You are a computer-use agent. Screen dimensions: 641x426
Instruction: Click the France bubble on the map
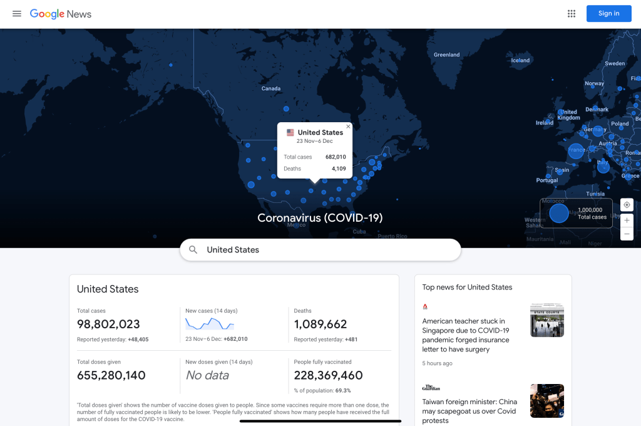point(576,150)
